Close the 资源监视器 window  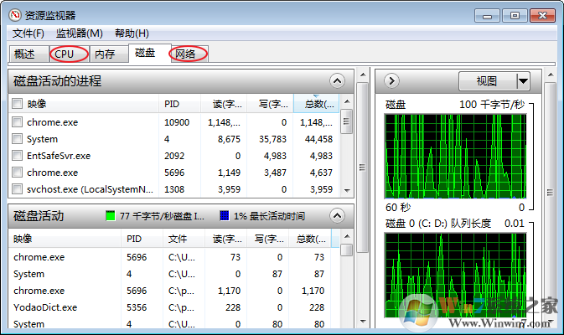[542, 16]
